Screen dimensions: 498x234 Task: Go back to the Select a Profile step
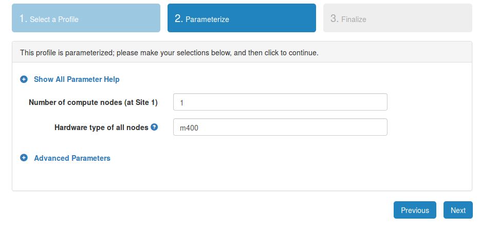[86, 18]
